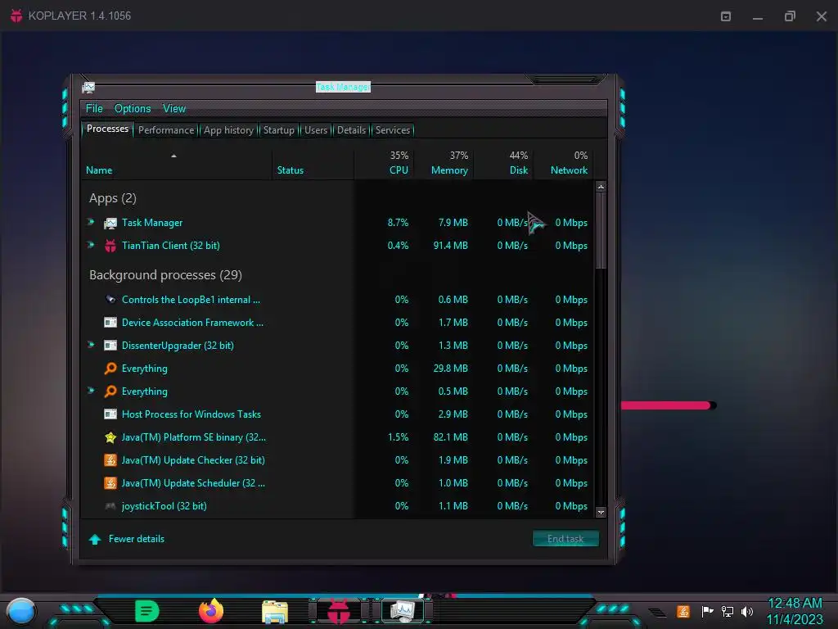Select the Apps (2) group header
Screen dimensions: 838x629
tap(113, 198)
